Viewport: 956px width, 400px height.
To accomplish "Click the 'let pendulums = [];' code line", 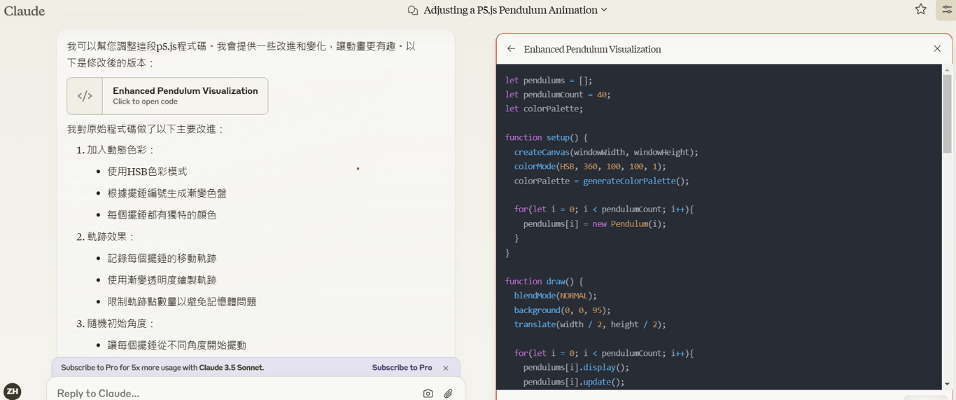I will (549, 81).
